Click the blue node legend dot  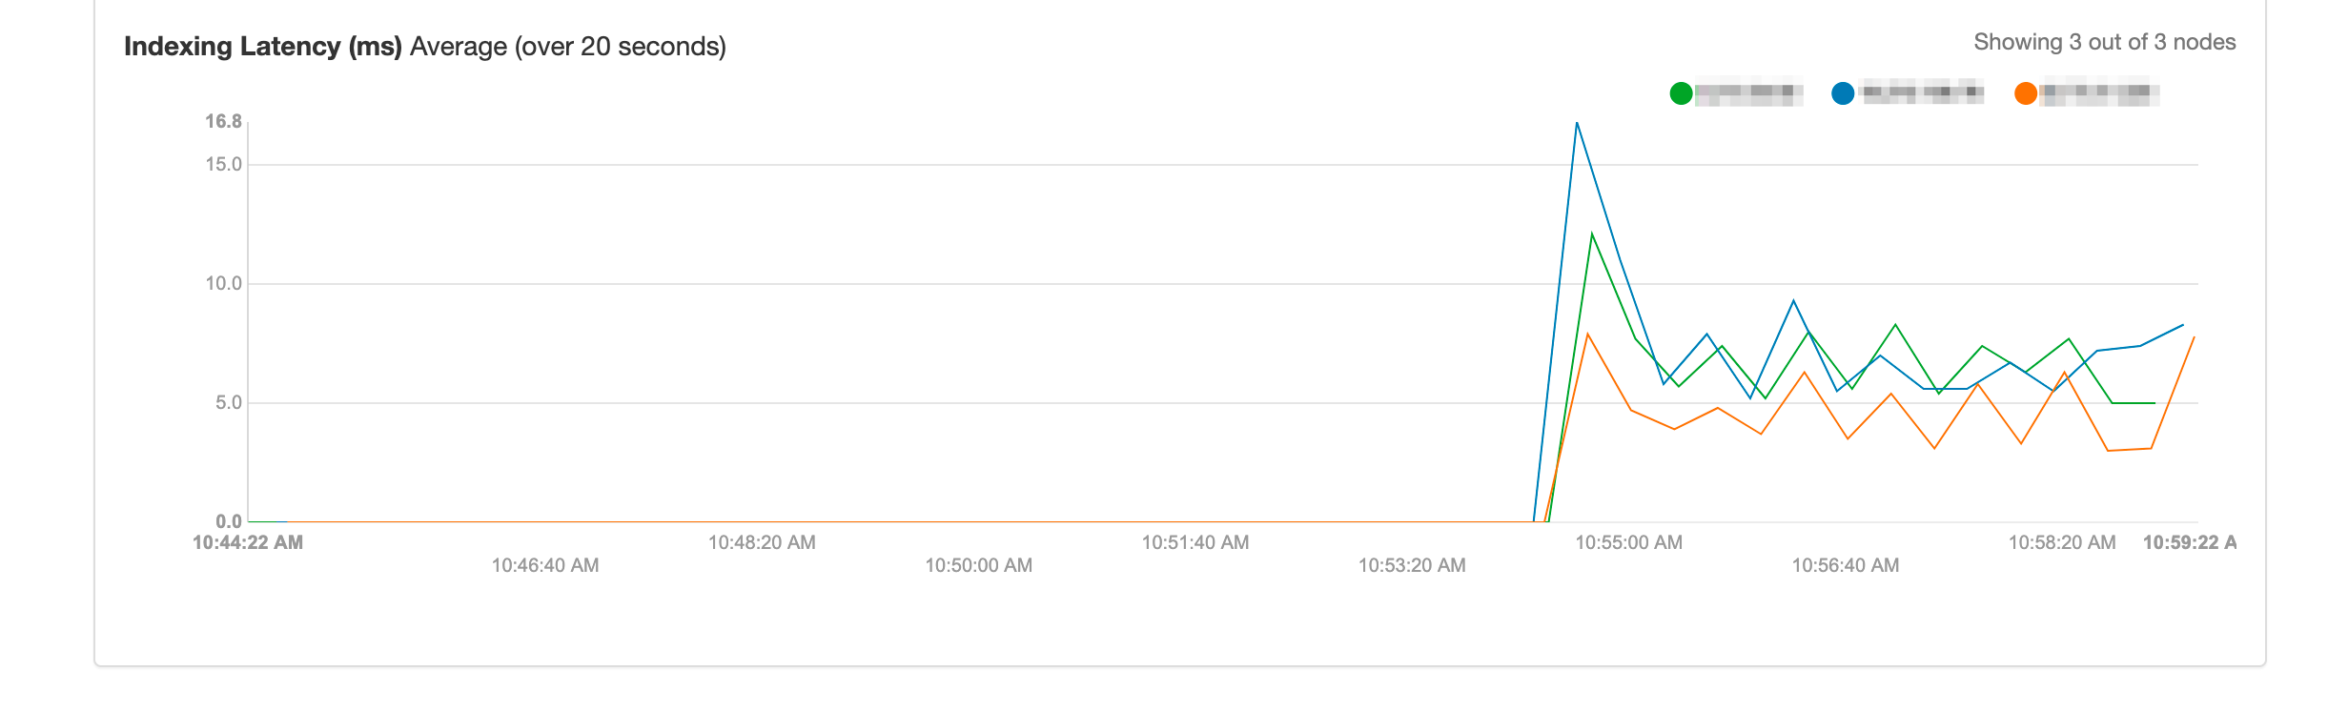[1843, 93]
